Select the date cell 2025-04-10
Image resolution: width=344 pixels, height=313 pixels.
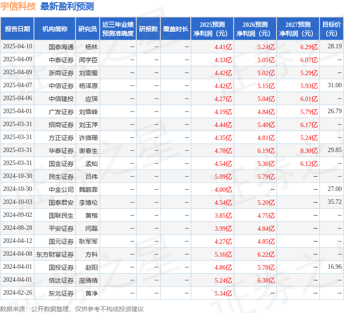point(17,47)
